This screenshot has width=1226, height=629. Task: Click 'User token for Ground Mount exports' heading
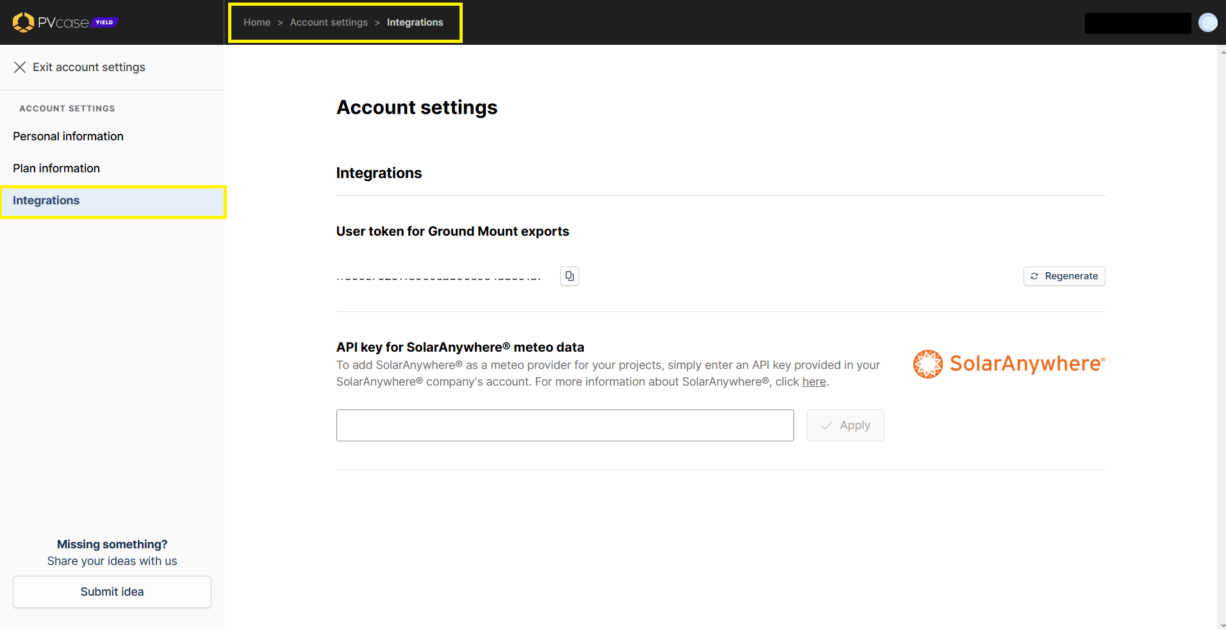pos(452,231)
